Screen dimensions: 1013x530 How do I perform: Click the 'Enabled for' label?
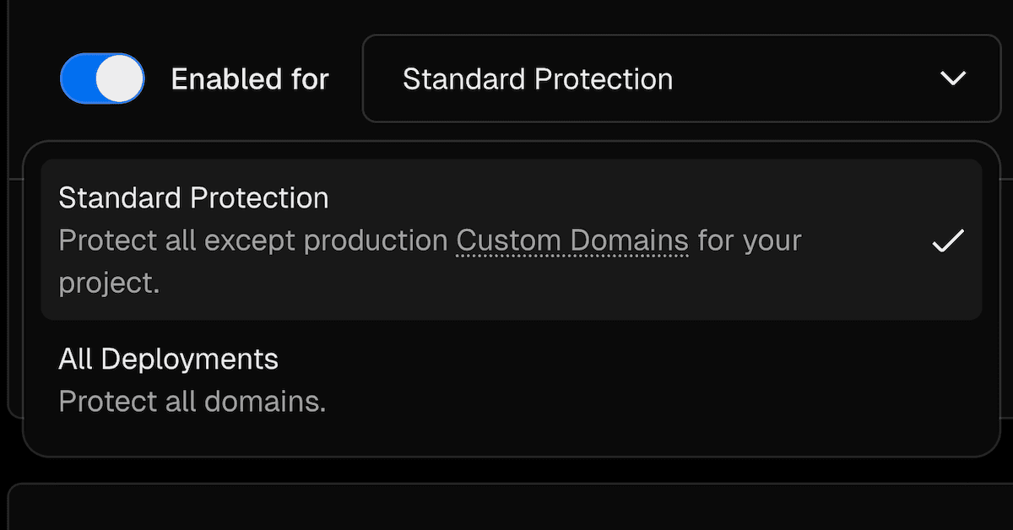pyautogui.click(x=250, y=79)
